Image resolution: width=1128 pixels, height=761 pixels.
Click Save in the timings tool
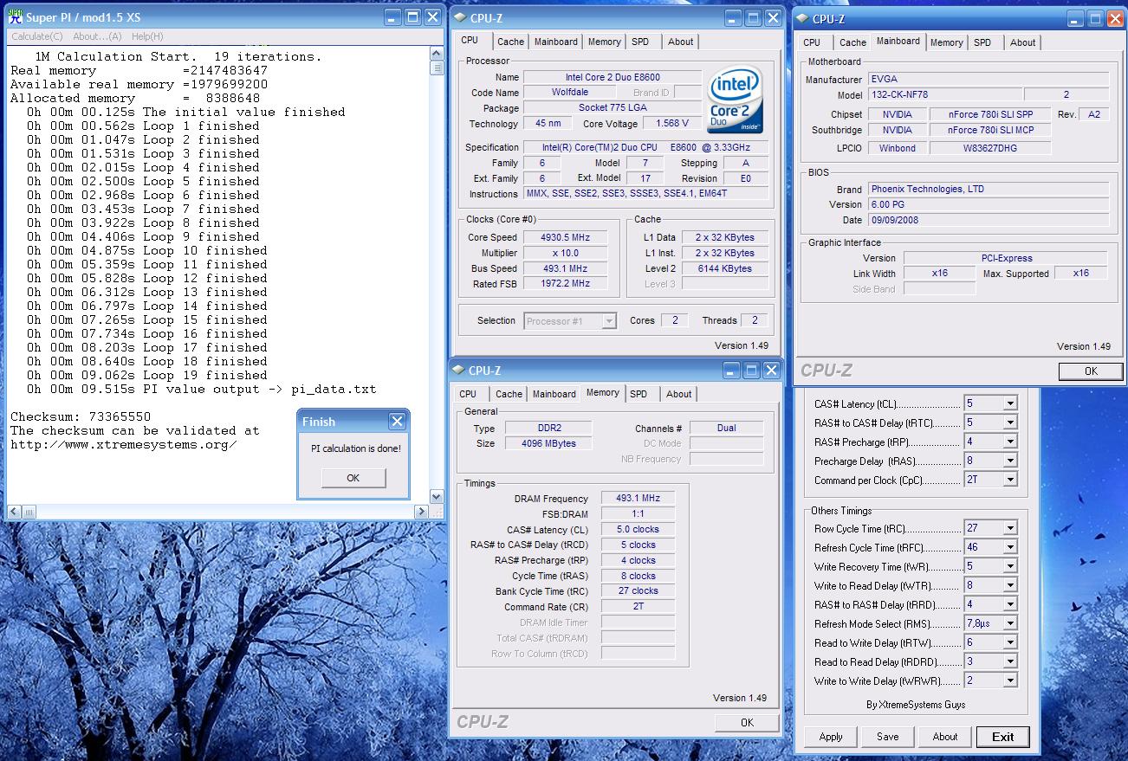[887, 737]
